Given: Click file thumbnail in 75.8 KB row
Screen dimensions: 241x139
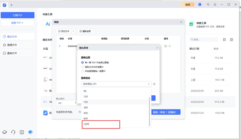Looking at the screenshot, I should [45, 69].
